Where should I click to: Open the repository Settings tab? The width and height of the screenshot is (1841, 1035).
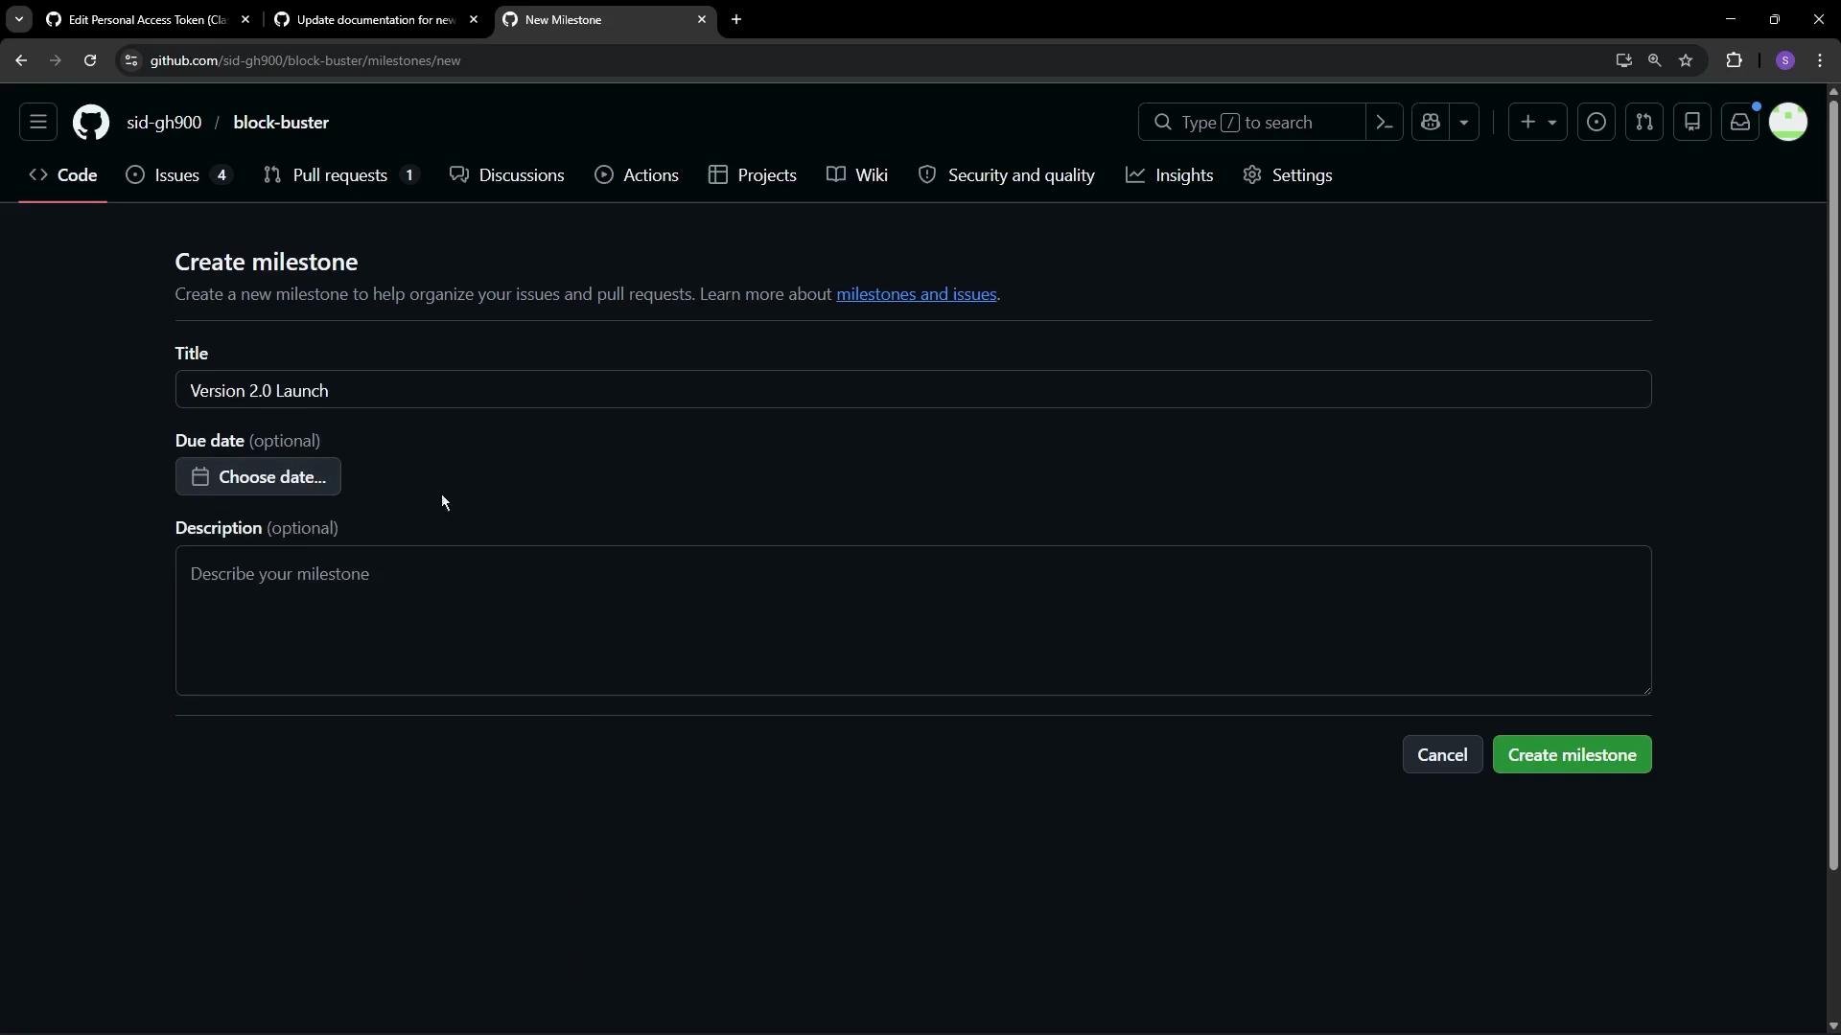coord(1288,175)
